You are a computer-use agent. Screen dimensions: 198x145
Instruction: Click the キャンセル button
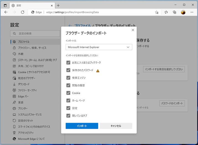116,126
